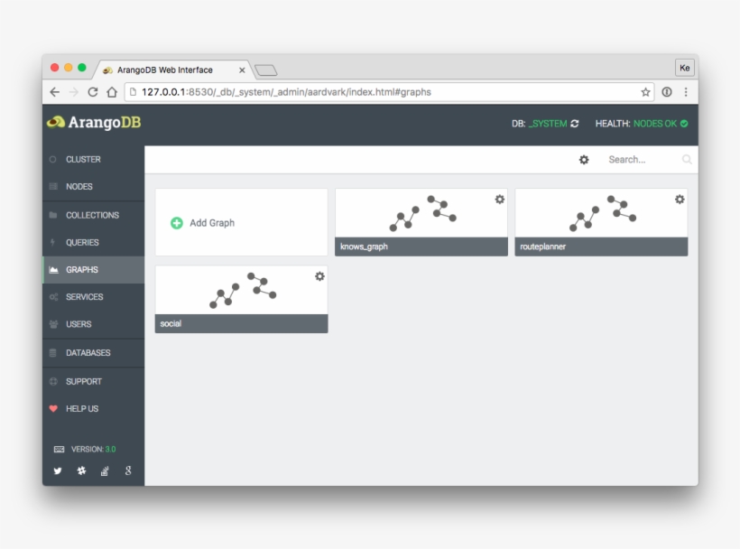Click the _SYSTEM database name
Viewport: 740px width, 549px height.
[x=548, y=124]
